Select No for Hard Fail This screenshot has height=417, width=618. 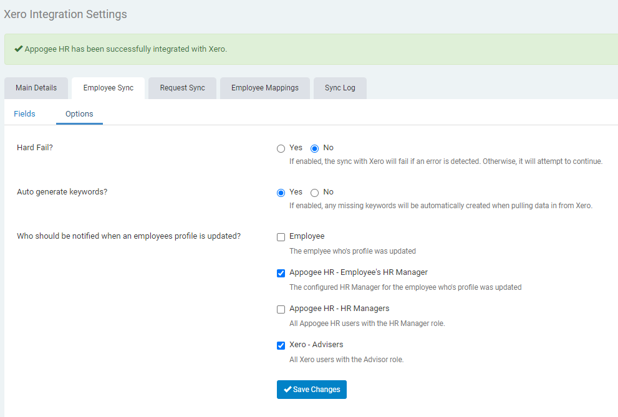click(x=314, y=148)
